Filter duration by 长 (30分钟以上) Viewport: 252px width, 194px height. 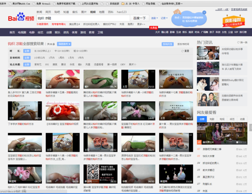42,51
